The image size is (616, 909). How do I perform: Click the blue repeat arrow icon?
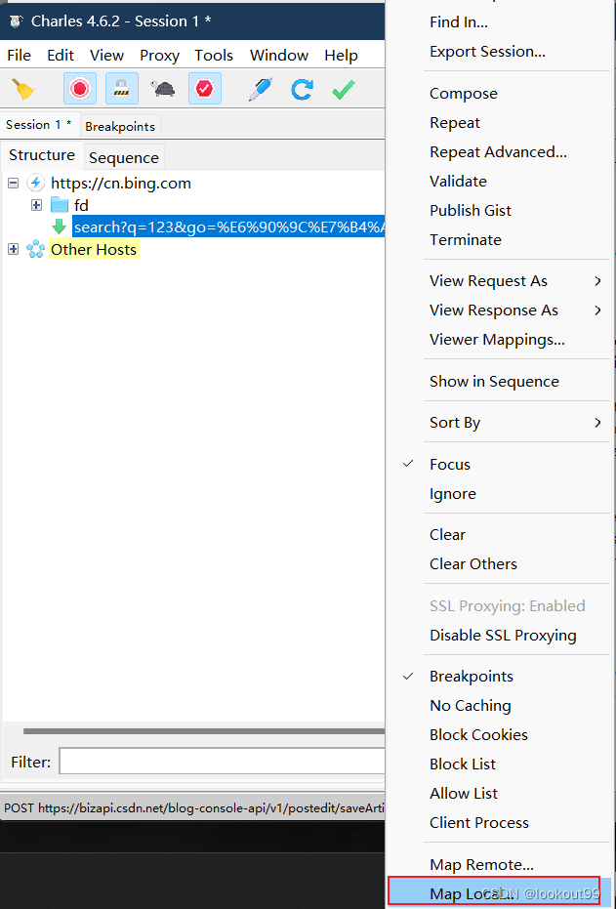pos(302,89)
